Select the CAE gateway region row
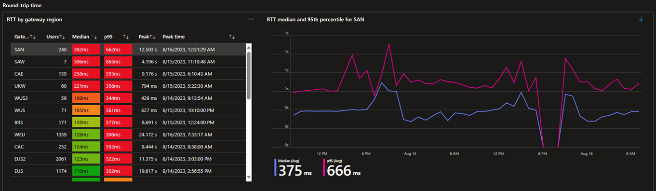 point(128,74)
